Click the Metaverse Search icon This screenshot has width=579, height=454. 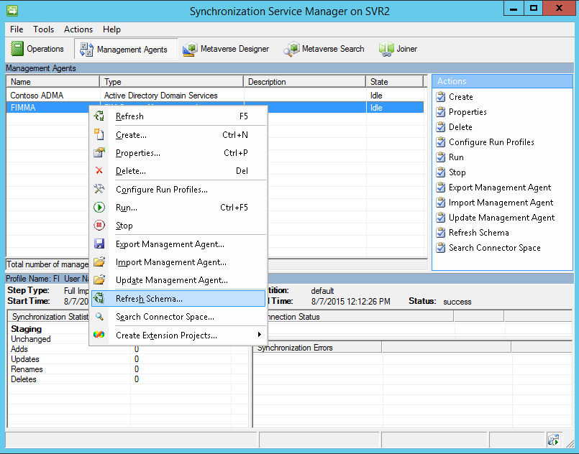click(x=291, y=49)
